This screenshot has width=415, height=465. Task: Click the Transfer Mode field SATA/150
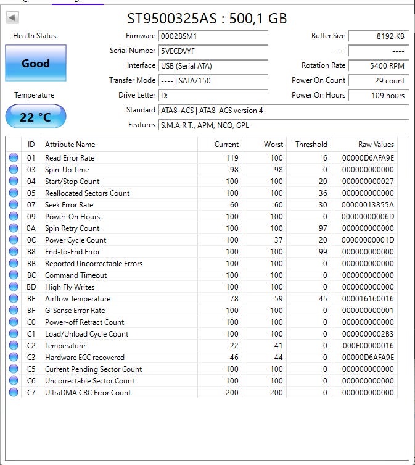(213, 81)
